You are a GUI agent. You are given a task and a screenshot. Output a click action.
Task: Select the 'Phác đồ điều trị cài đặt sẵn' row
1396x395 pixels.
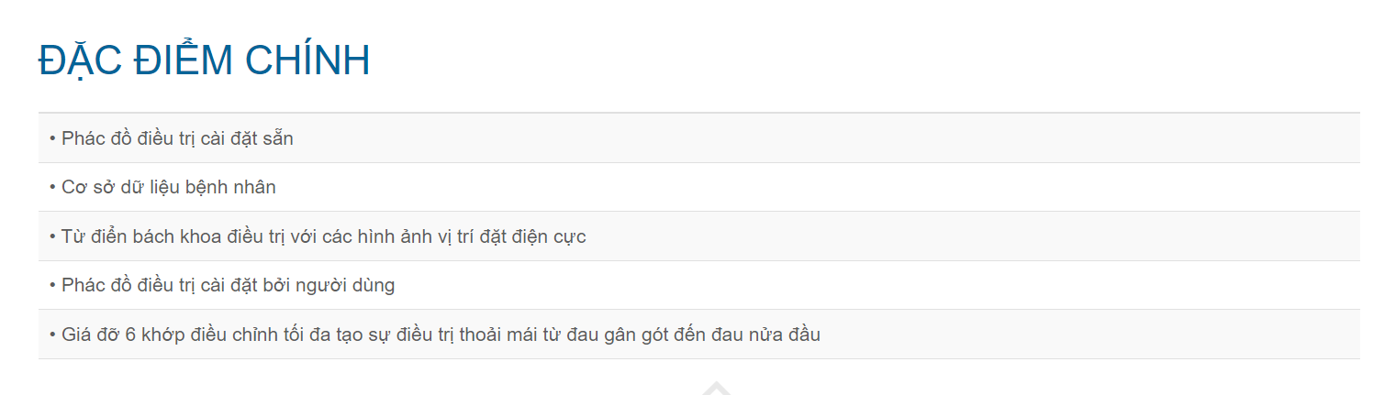coord(177,138)
